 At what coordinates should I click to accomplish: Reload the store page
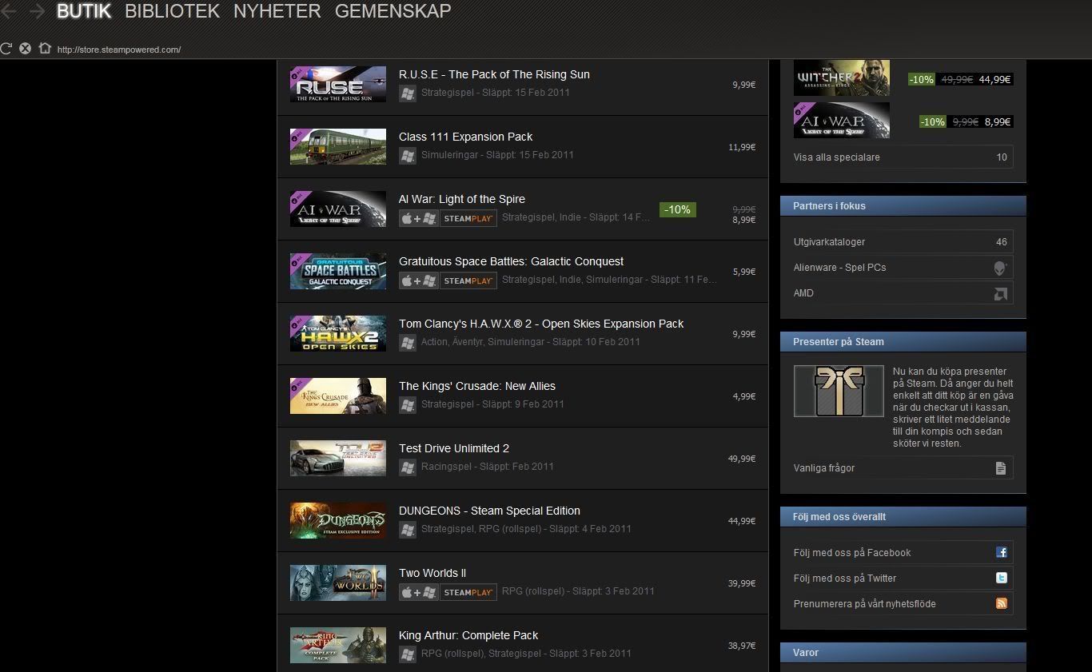pos(6,48)
